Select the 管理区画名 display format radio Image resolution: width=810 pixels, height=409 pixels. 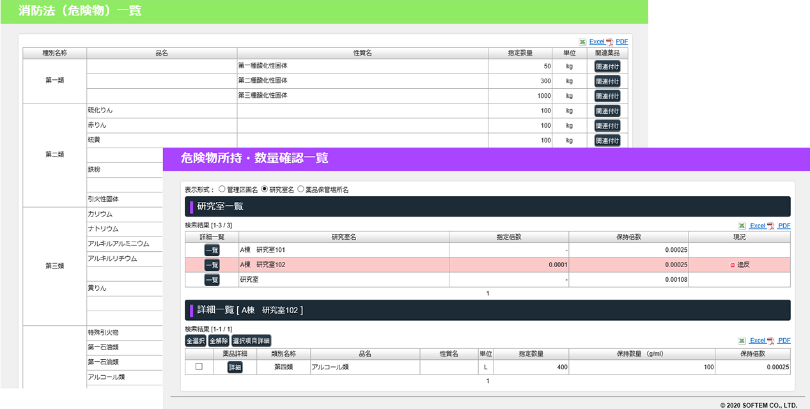(x=222, y=190)
